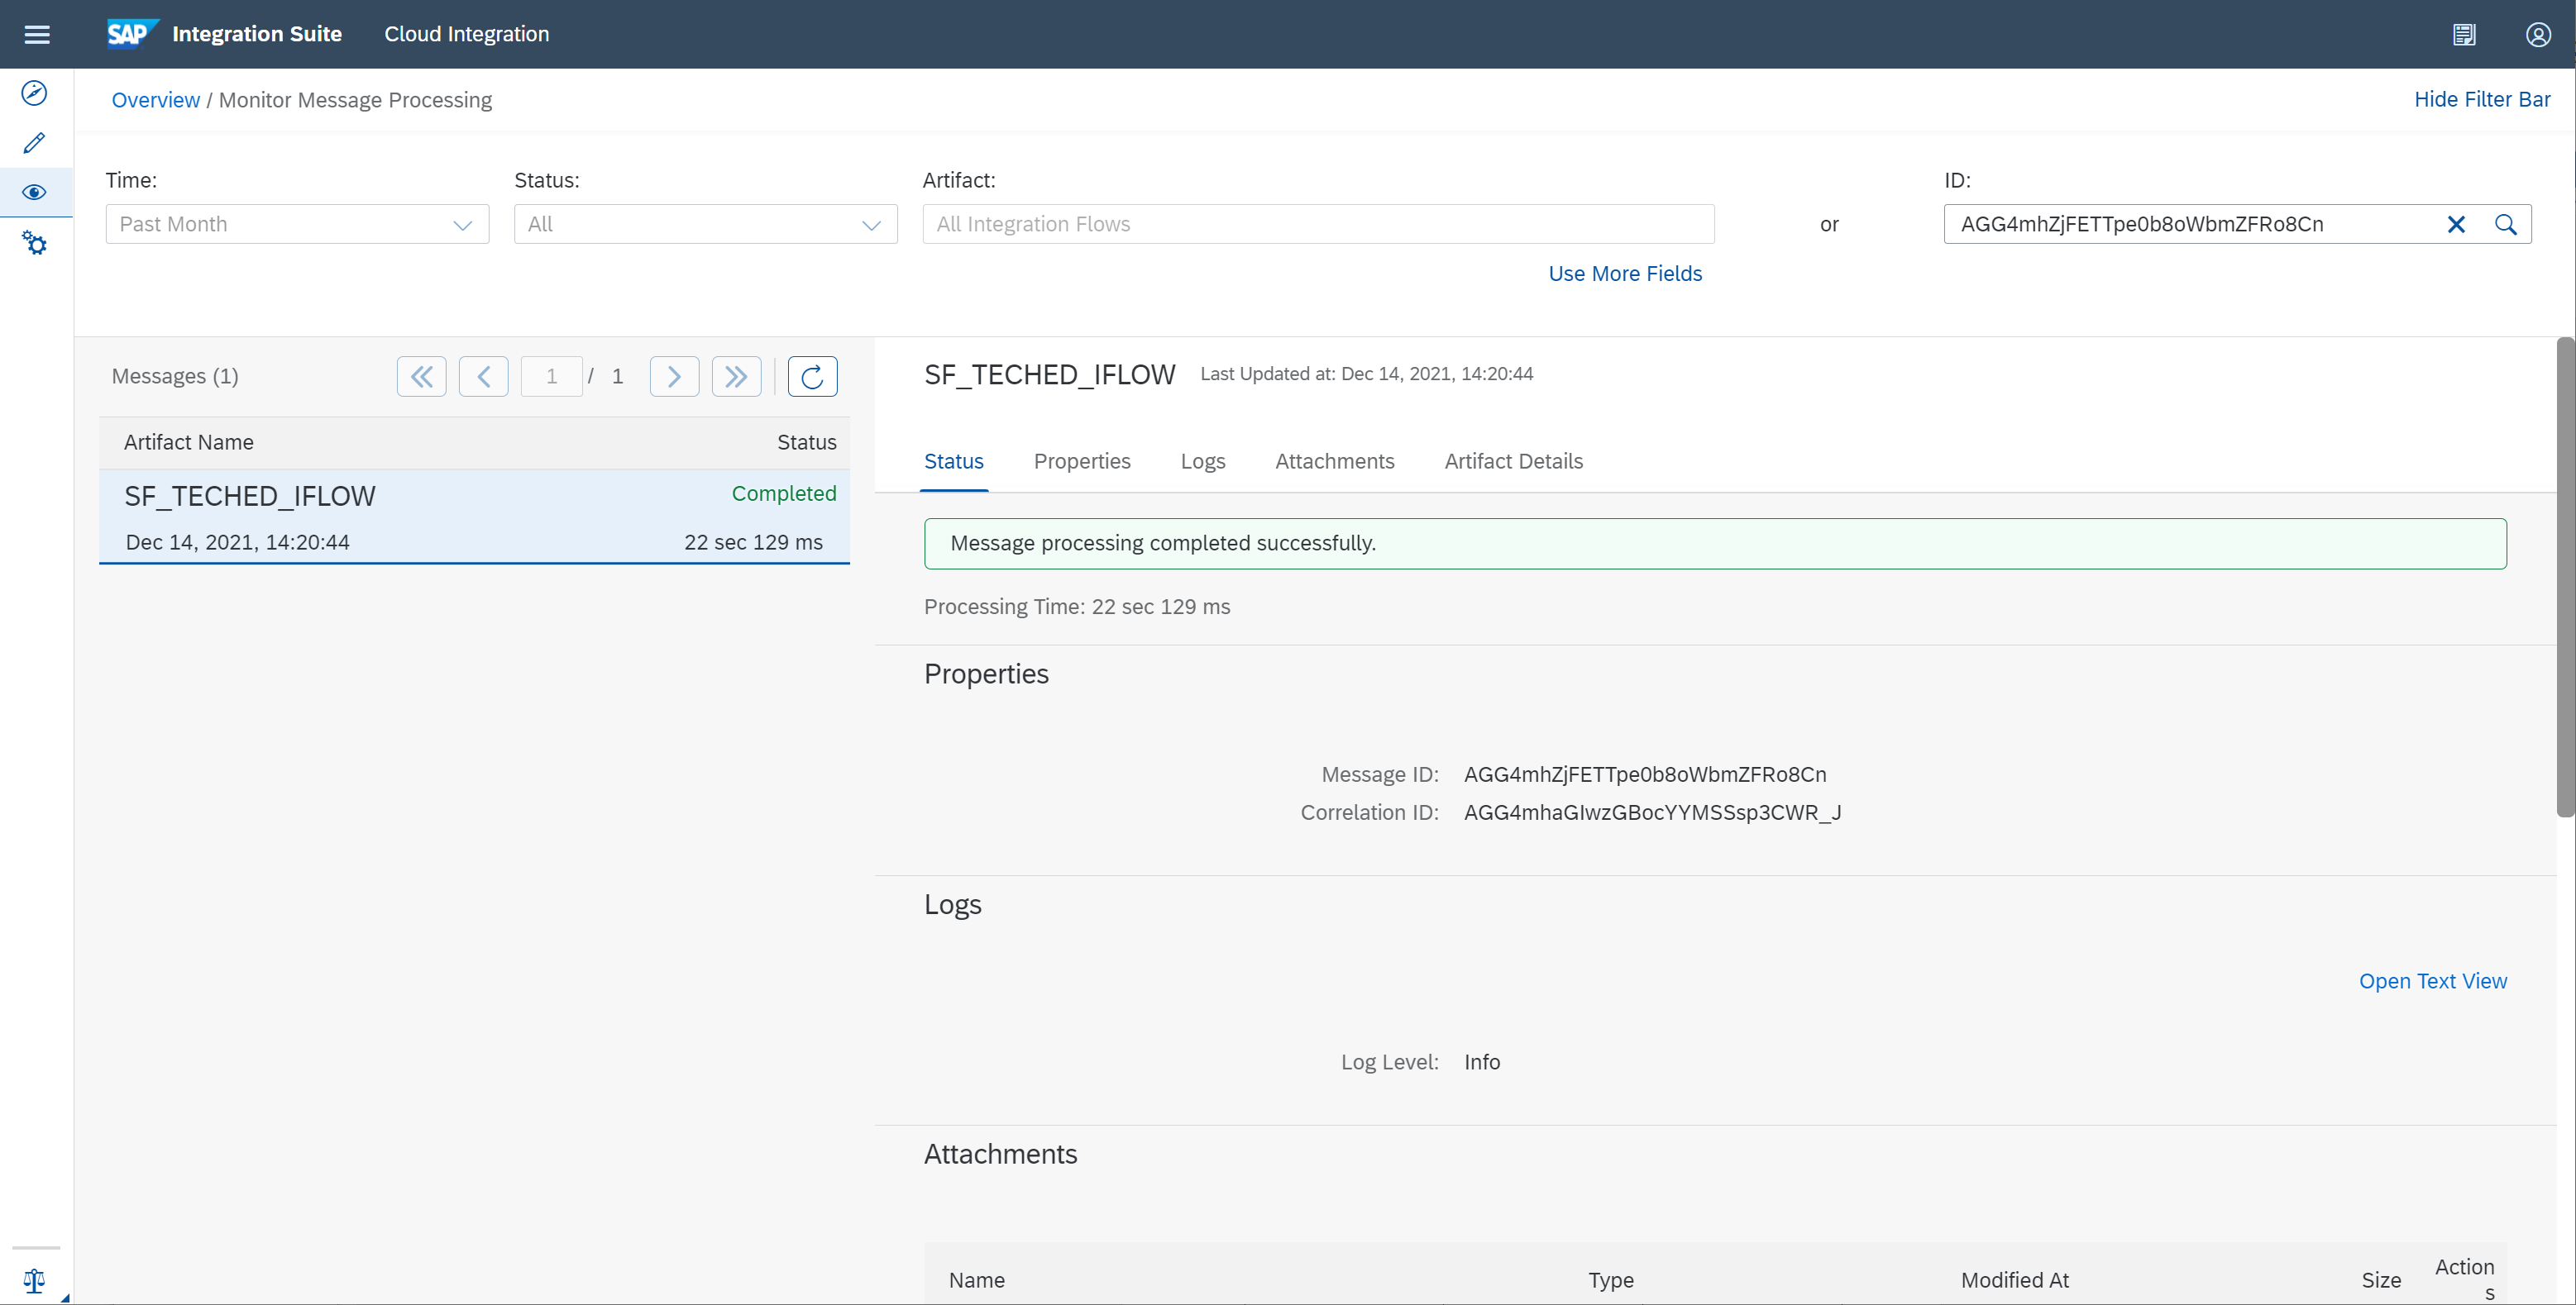Clear the ID search field
The image size is (2576, 1305).
[x=2456, y=224]
